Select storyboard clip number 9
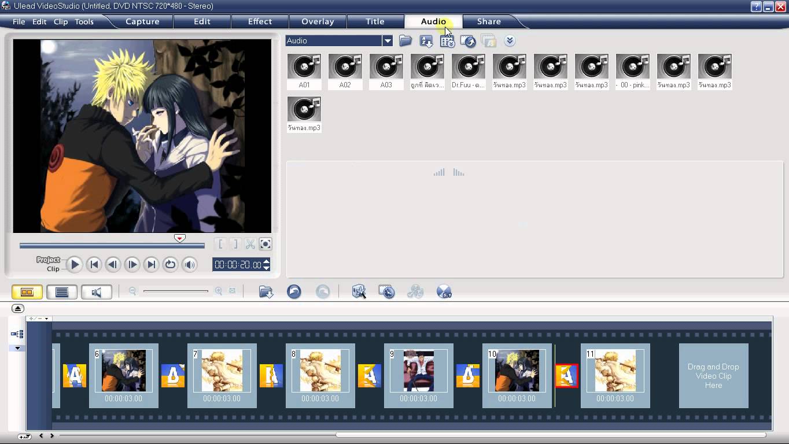Screen dimensions: 789x444 419,376
